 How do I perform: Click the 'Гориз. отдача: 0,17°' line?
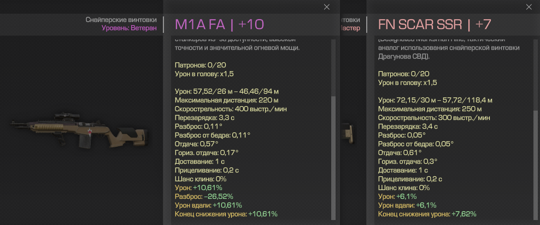tap(207, 153)
